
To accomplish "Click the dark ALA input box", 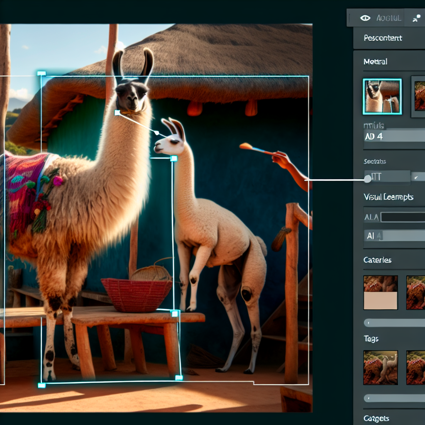I will click(403, 217).
